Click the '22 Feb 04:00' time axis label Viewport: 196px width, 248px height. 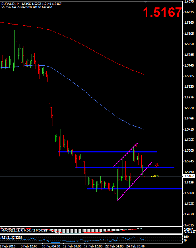click(114, 246)
